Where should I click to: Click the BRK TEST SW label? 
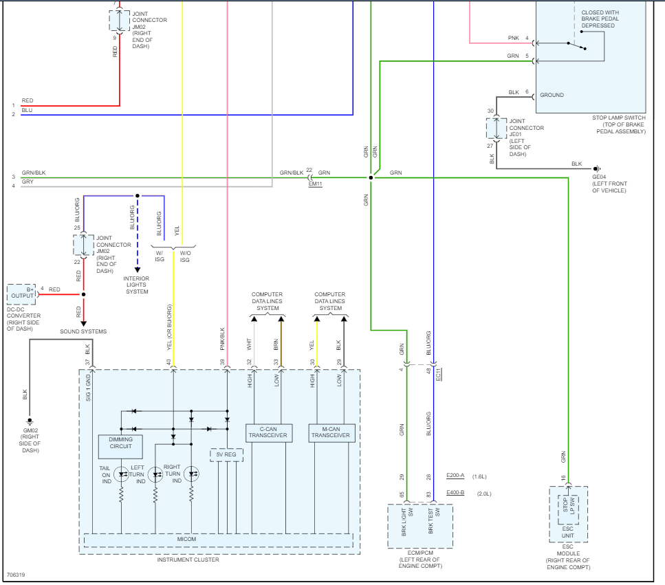[x=434, y=520]
